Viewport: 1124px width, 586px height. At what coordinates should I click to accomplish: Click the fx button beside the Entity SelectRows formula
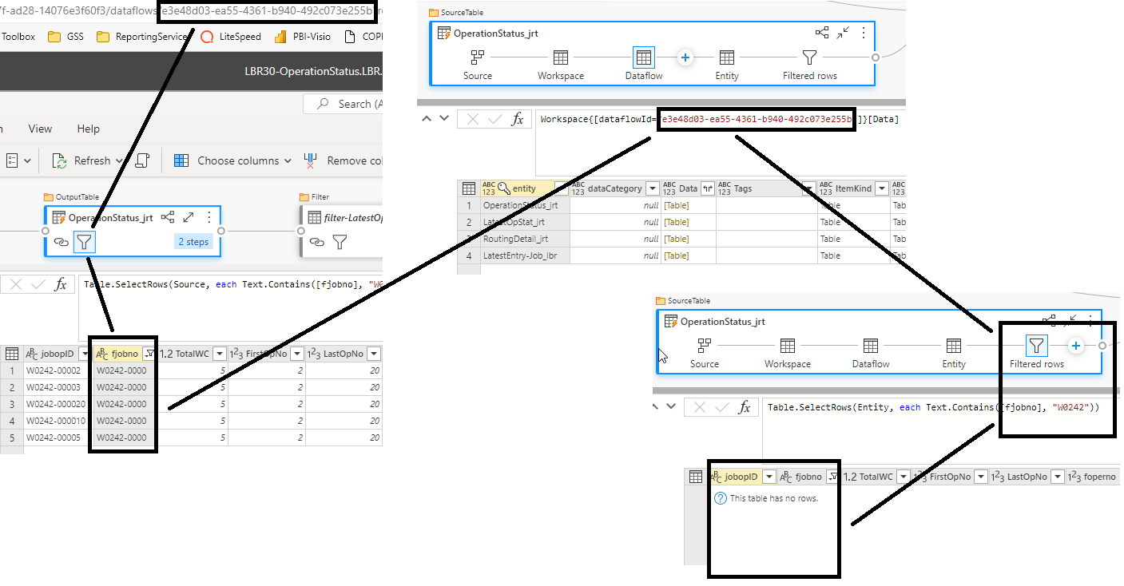click(x=745, y=407)
